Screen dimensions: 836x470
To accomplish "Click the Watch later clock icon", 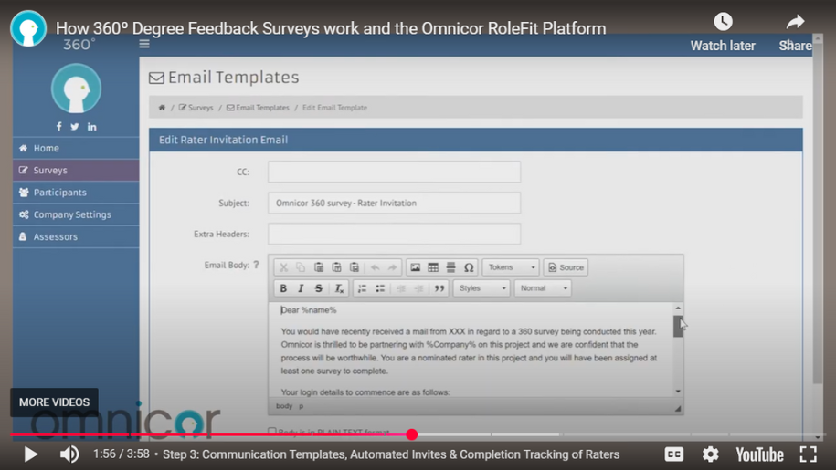I will click(x=723, y=22).
